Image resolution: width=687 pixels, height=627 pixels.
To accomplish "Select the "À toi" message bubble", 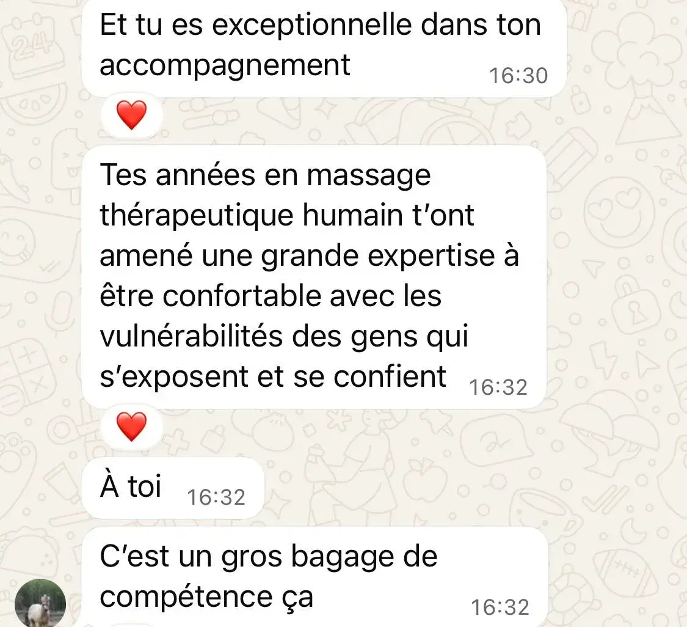I will point(173,488).
